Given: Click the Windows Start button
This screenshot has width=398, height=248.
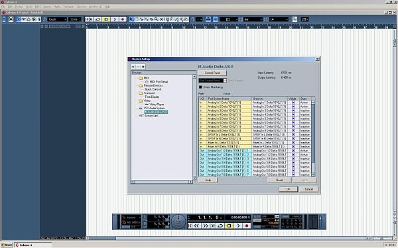Looking at the screenshot, I should tap(7, 245).
